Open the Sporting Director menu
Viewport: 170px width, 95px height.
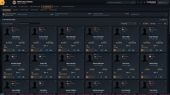tap(67, 6)
